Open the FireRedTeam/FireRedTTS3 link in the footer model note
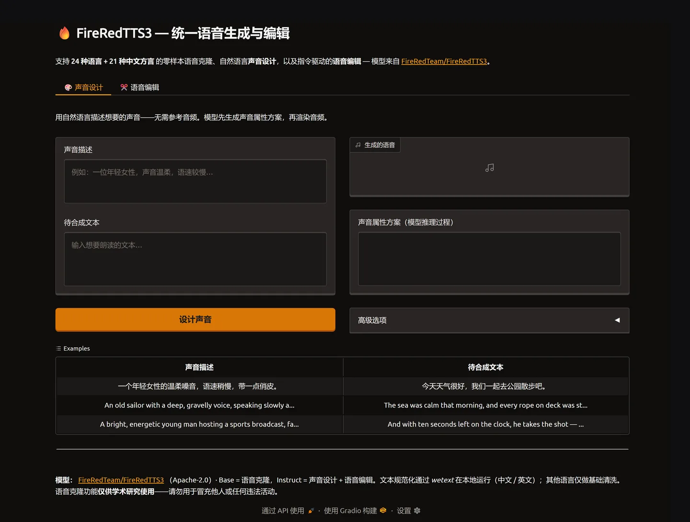The width and height of the screenshot is (690, 522). [121, 480]
